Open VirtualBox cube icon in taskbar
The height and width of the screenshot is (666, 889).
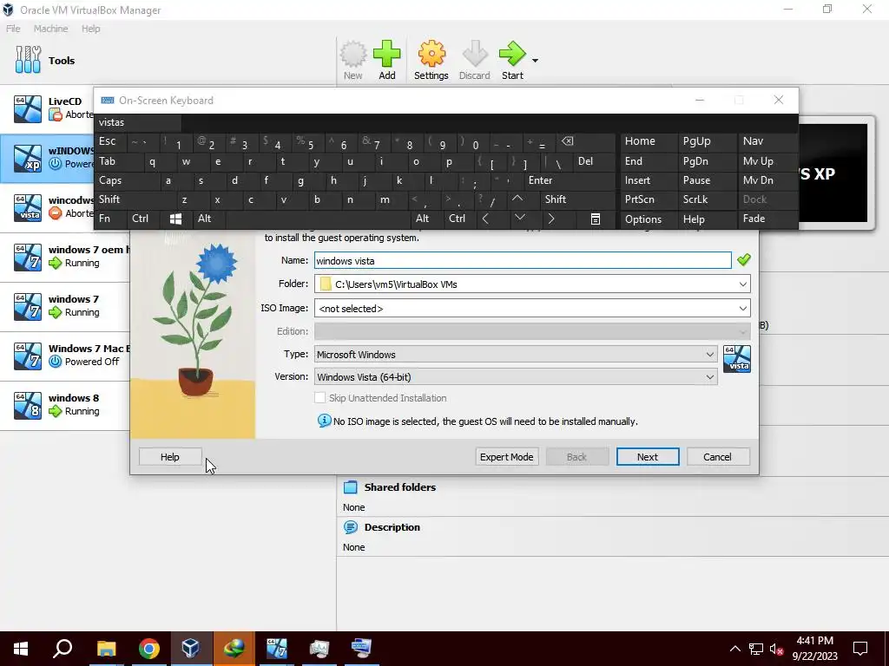(191, 649)
